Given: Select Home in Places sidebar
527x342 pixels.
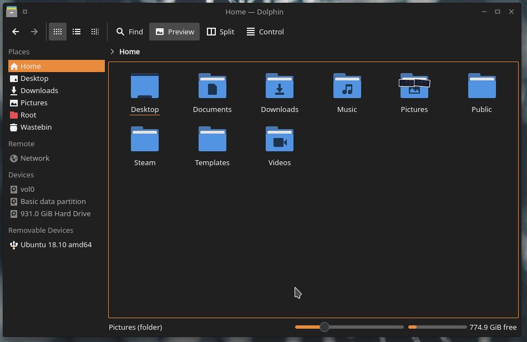Looking at the screenshot, I should (x=57, y=66).
